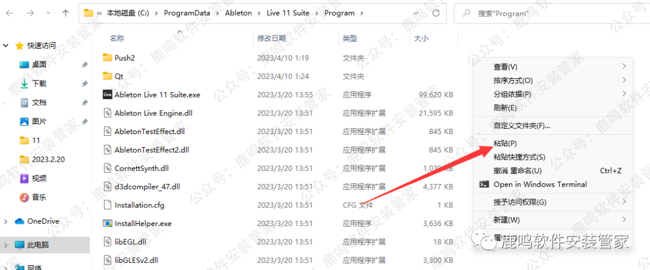Screen dimensions: 650x270
Task: Open recent locations dropdown arrow
Action: coord(49,13)
